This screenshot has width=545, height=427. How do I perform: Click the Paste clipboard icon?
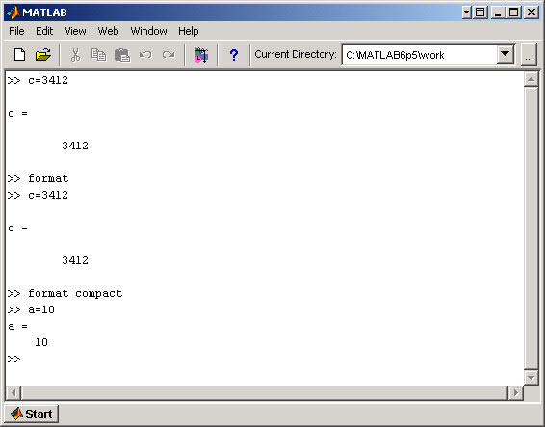pos(122,55)
